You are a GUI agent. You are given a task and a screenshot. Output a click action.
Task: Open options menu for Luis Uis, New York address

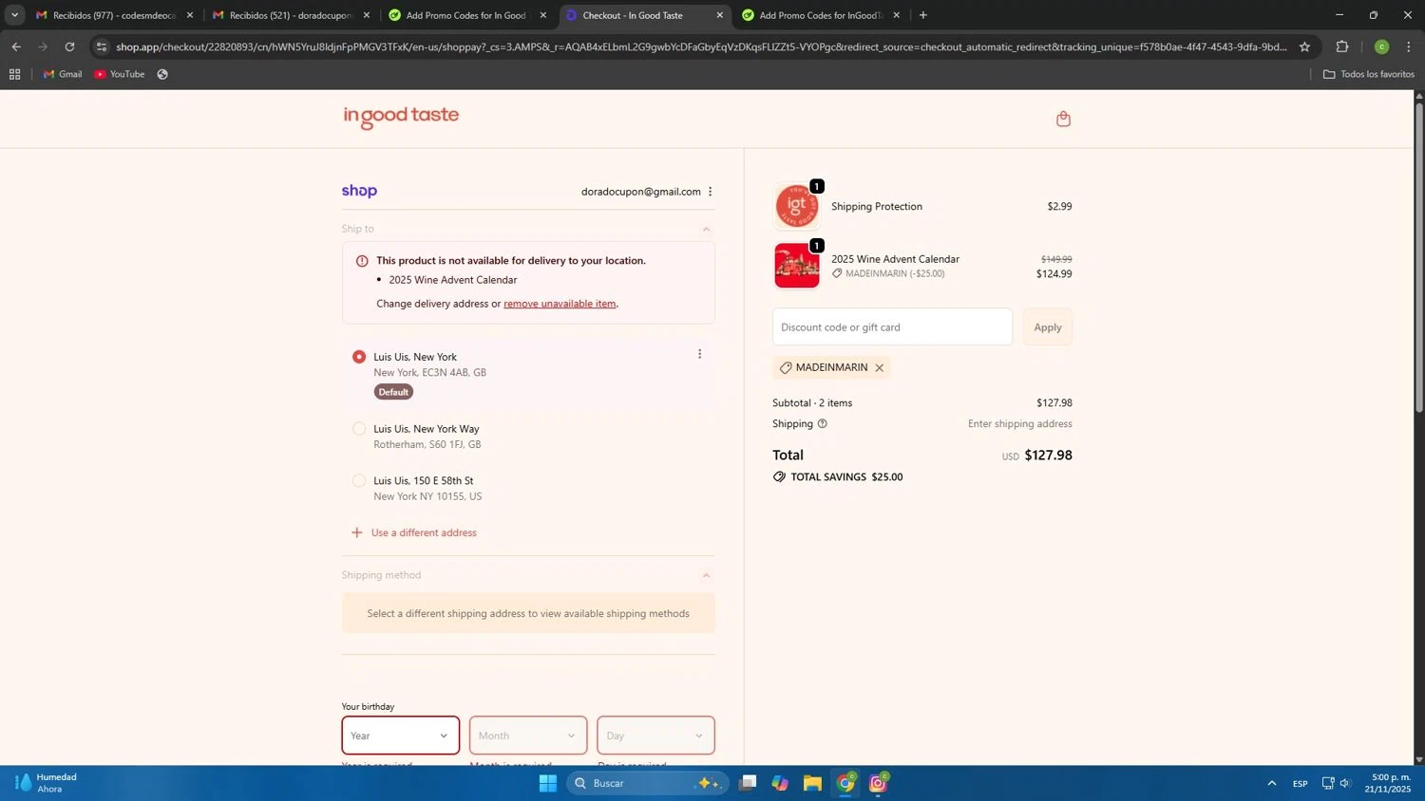coord(700,354)
